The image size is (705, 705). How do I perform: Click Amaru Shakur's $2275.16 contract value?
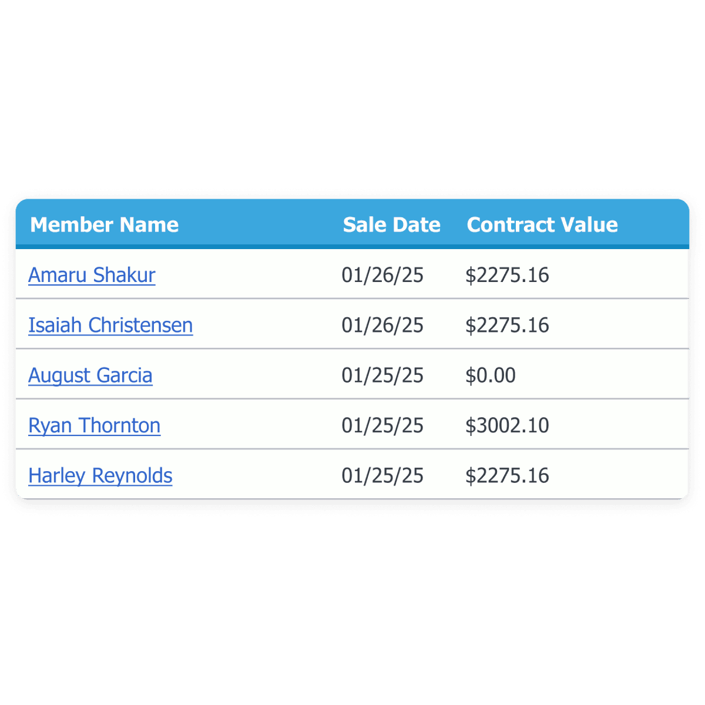507,275
